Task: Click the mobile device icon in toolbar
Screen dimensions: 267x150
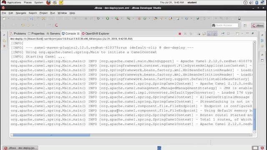Action: [239, 18]
